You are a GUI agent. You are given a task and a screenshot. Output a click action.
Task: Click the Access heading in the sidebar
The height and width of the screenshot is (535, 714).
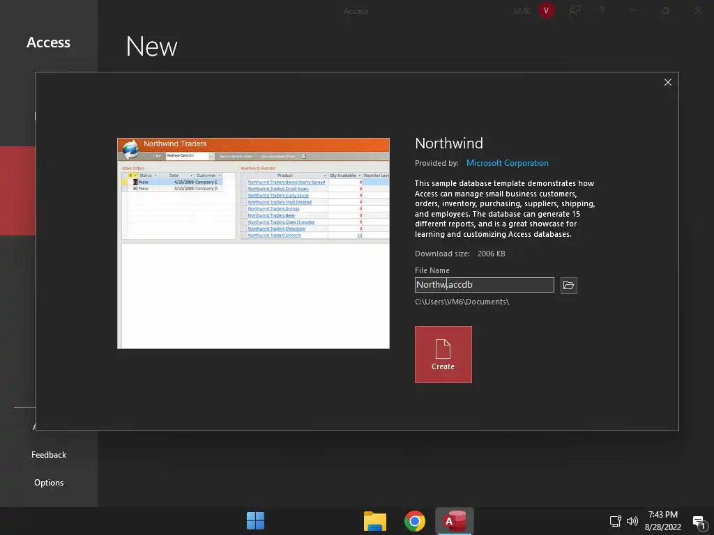click(x=48, y=42)
